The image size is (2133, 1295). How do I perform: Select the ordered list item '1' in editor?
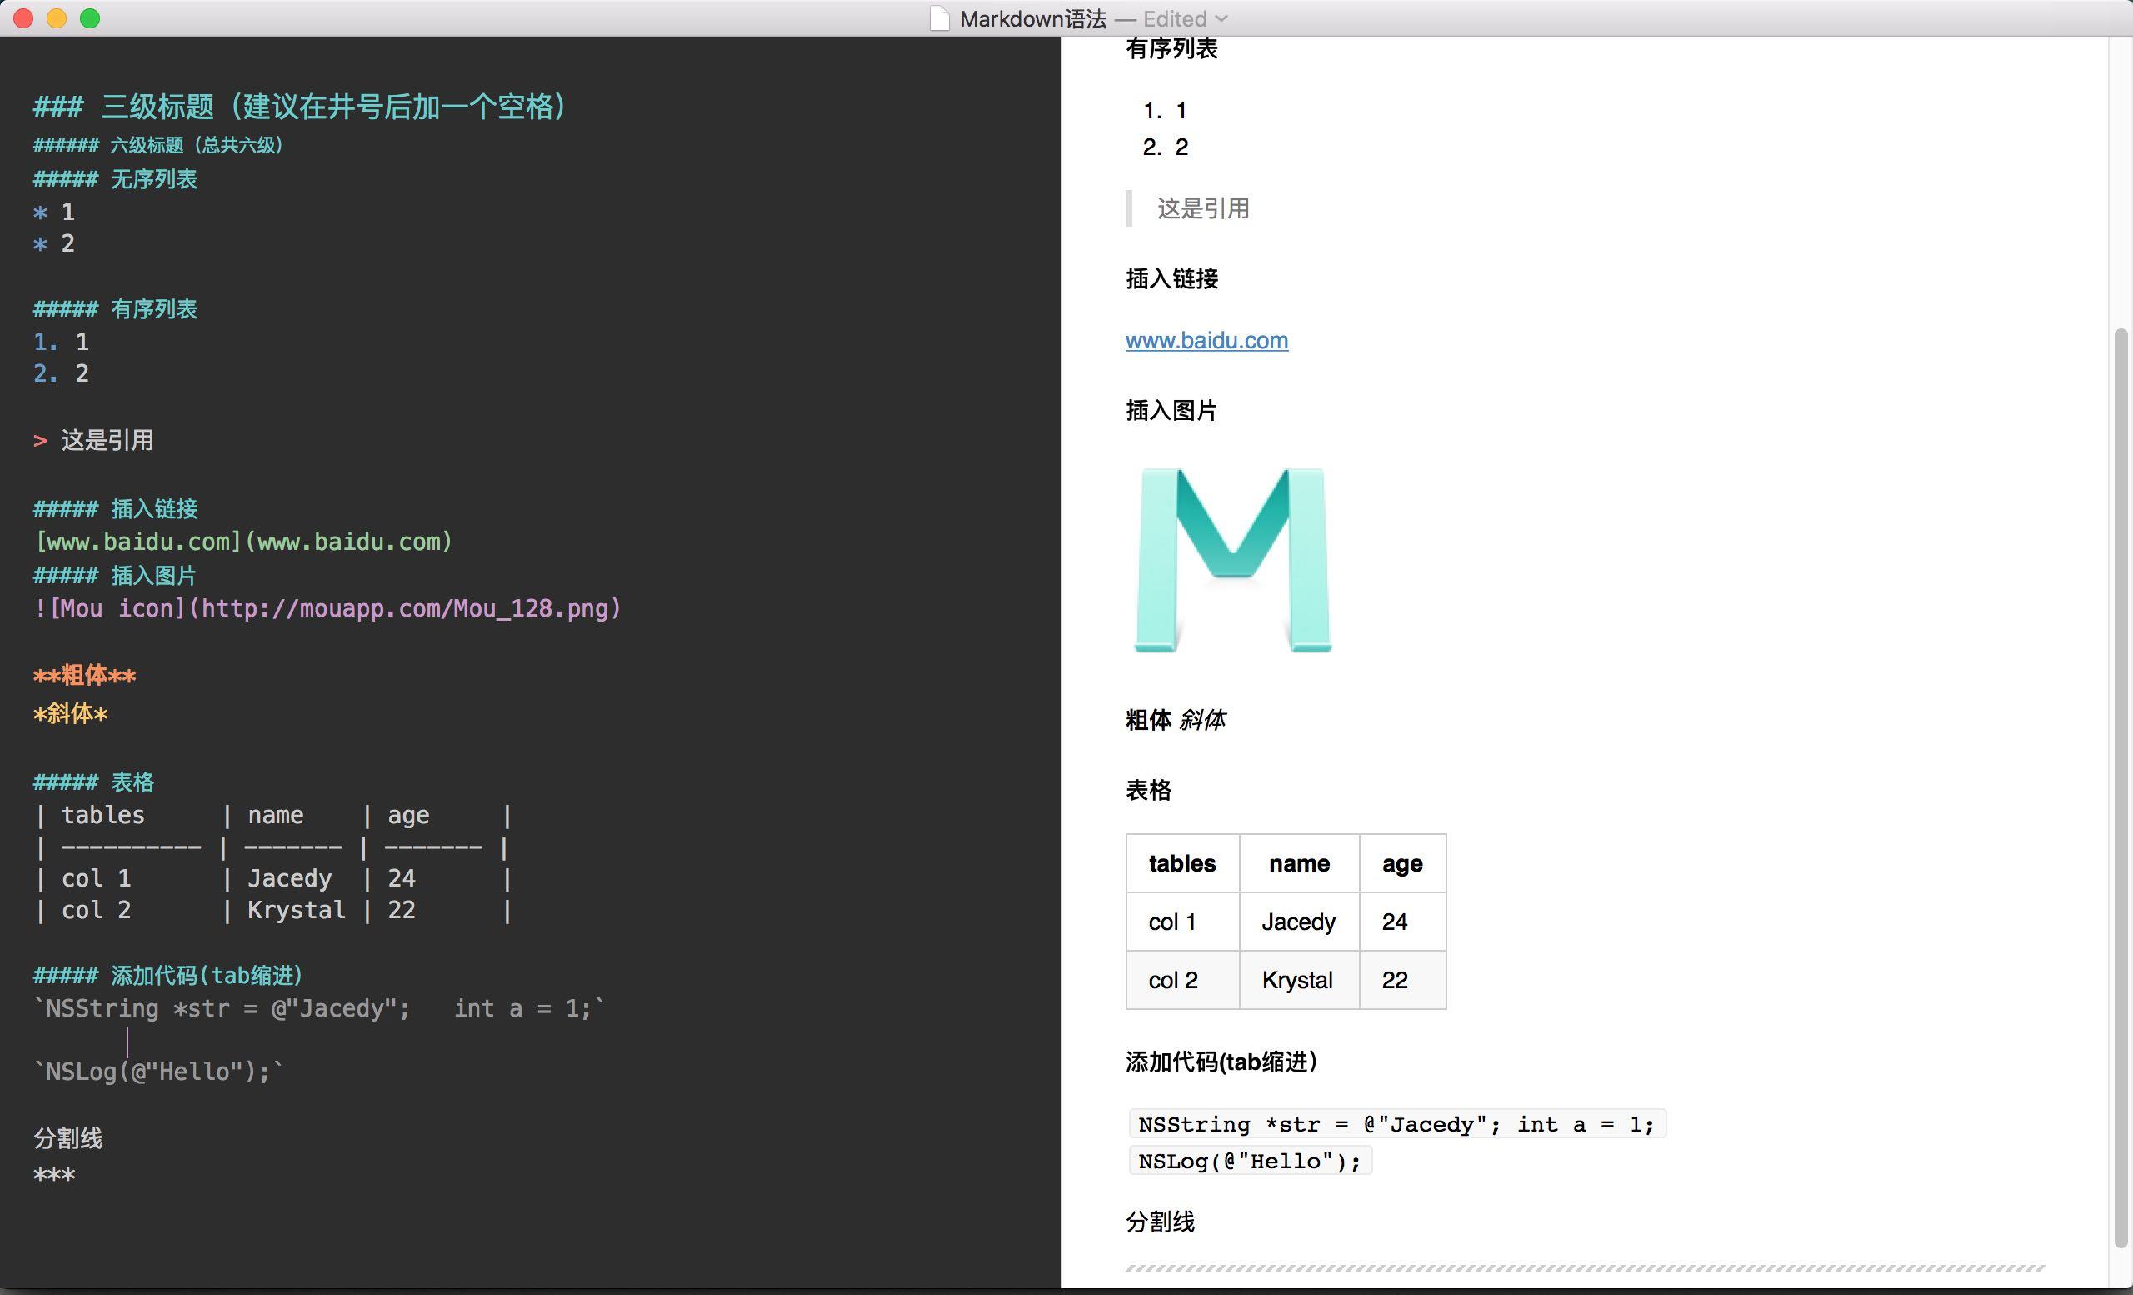tap(79, 342)
